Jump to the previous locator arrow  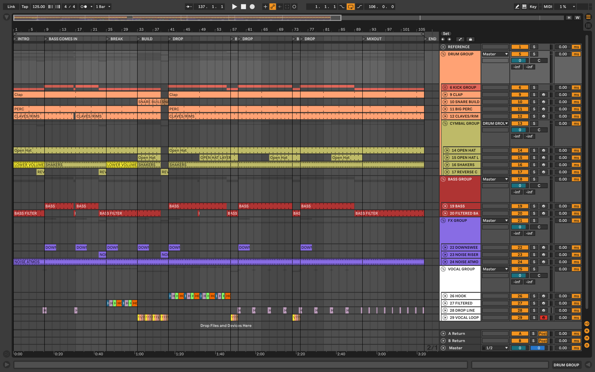click(443, 39)
